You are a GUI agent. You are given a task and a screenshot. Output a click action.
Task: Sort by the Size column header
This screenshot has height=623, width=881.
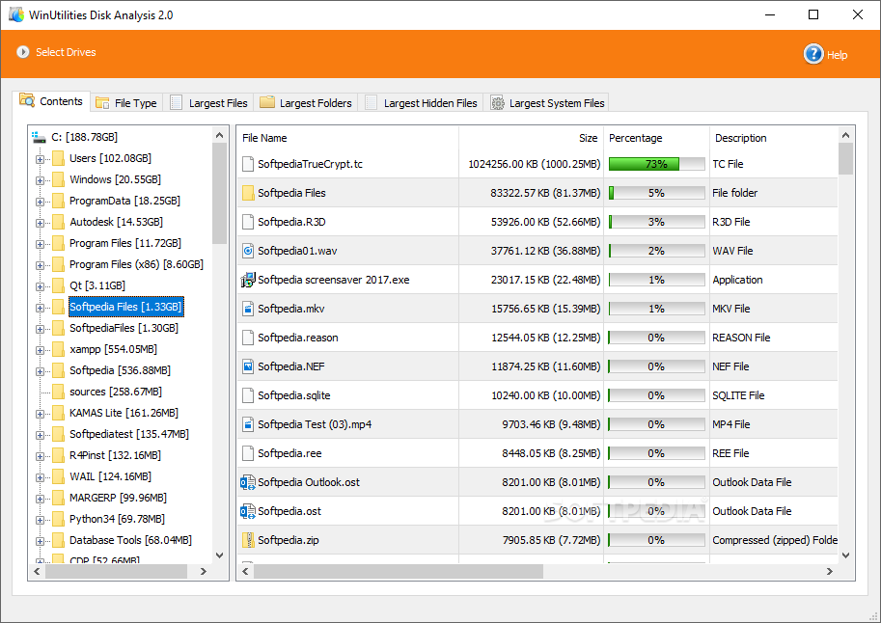pos(532,138)
